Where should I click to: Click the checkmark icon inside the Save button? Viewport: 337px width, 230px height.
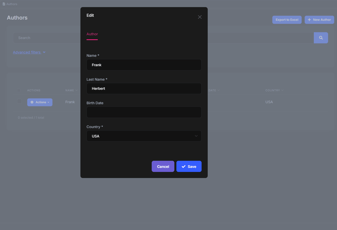184,166
